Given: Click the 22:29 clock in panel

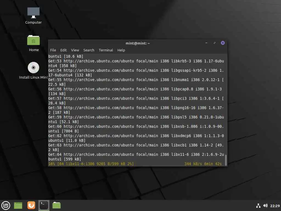Looking at the screenshot, I should (275, 206).
